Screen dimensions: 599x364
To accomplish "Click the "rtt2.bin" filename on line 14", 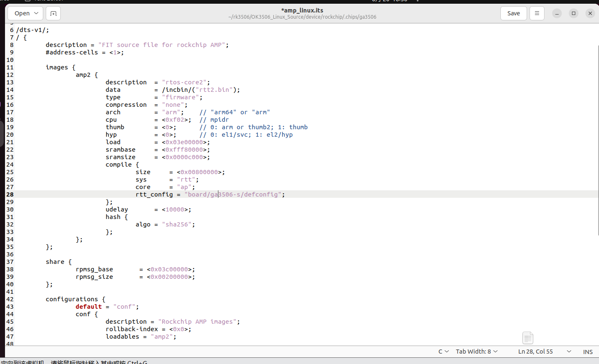I will click(x=214, y=90).
